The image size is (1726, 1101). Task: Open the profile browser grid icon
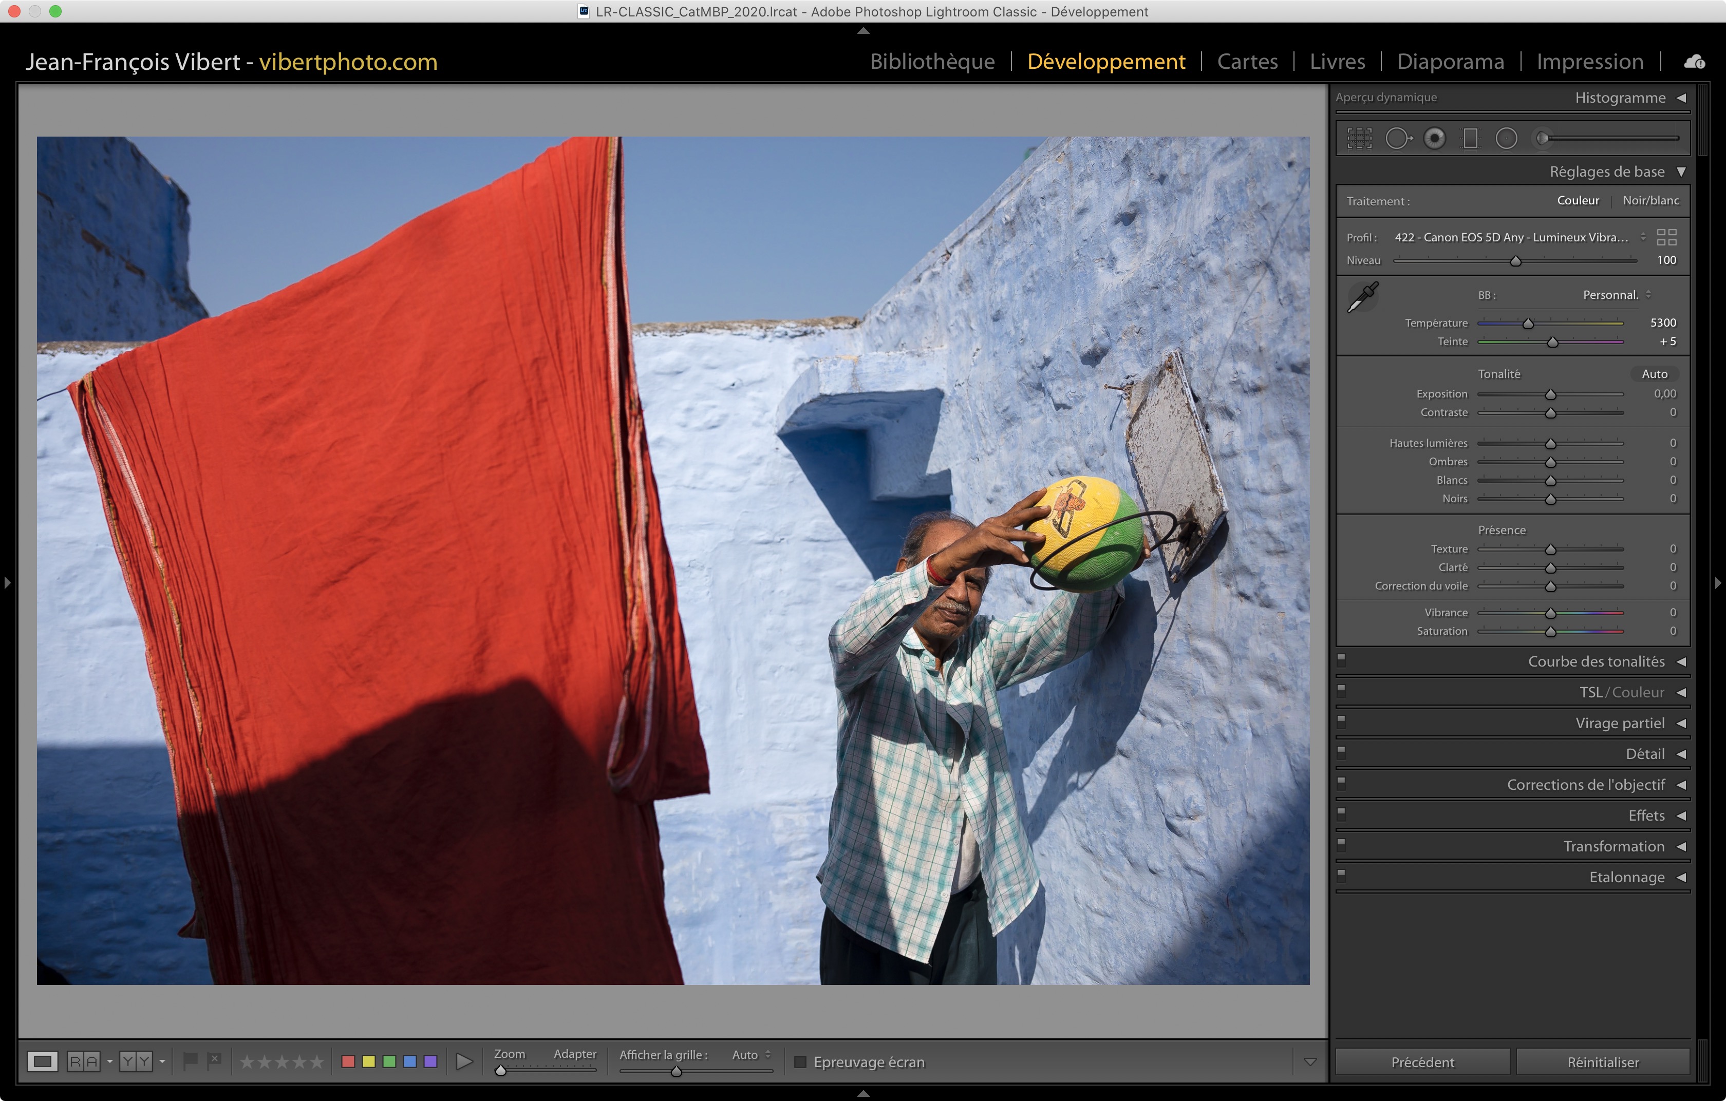(1666, 237)
